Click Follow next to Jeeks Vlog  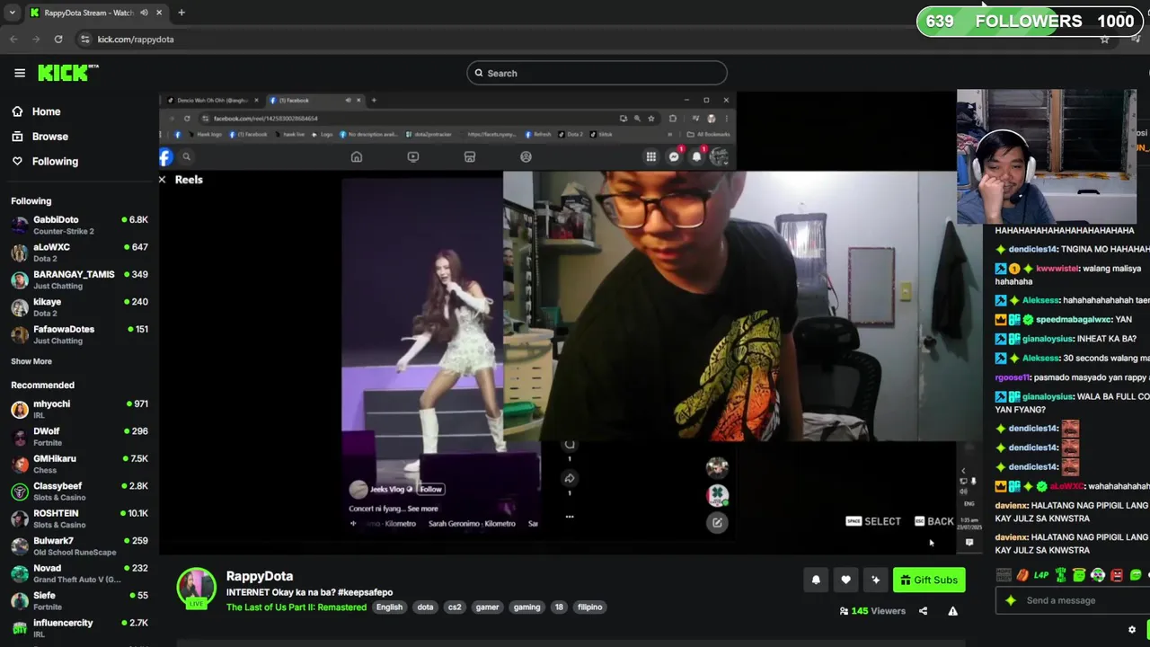(430, 490)
